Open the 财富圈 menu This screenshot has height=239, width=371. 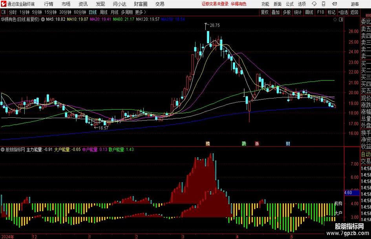141,4
